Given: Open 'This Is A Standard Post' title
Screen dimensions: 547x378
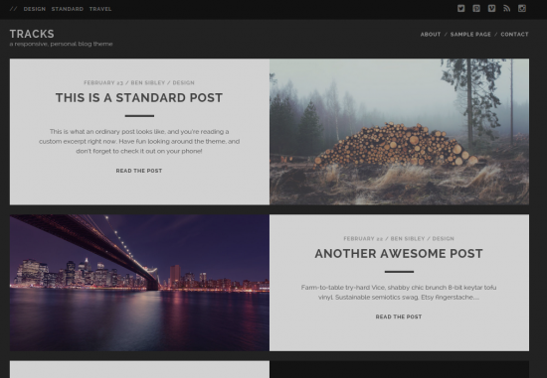Looking at the screenshot, I should point(139,98).
